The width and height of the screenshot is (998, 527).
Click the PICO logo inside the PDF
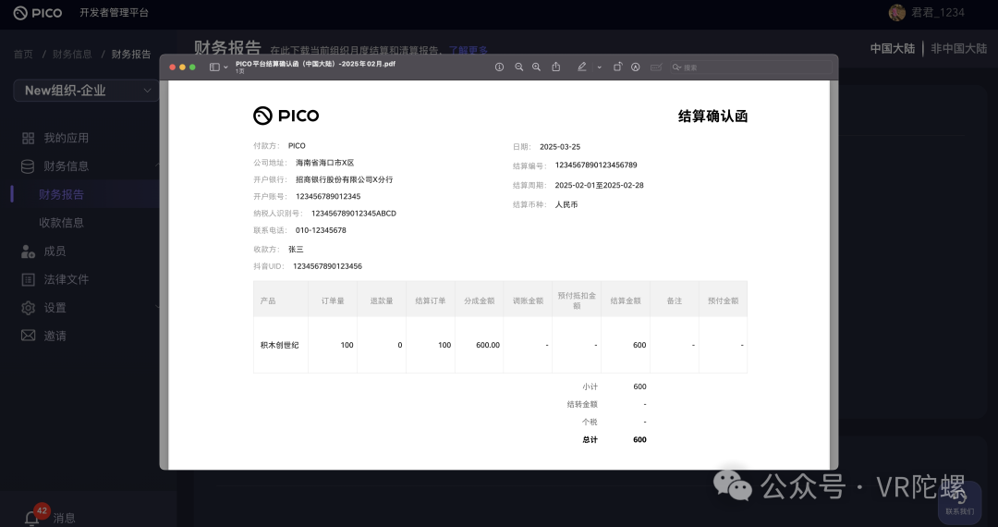286,116
